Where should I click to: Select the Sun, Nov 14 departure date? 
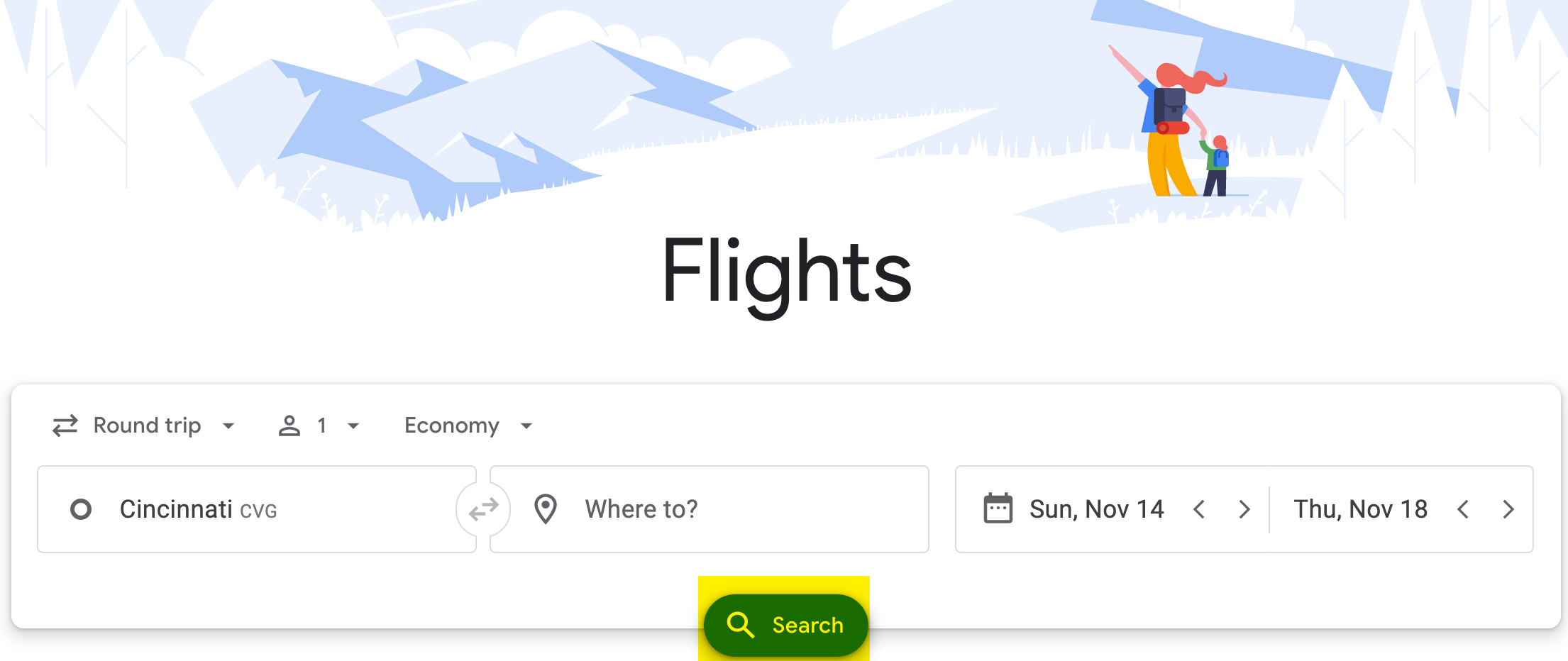(x=1096, y=509)
